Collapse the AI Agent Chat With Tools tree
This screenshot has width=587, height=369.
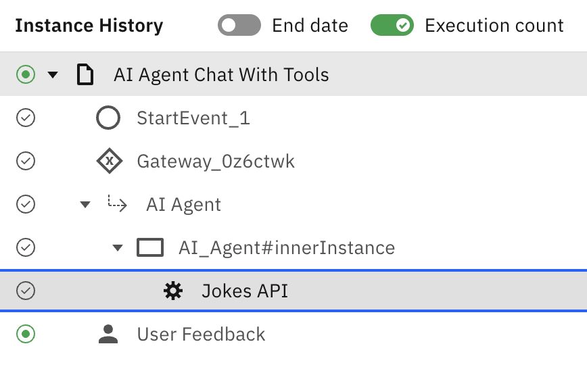pos(53,75)
